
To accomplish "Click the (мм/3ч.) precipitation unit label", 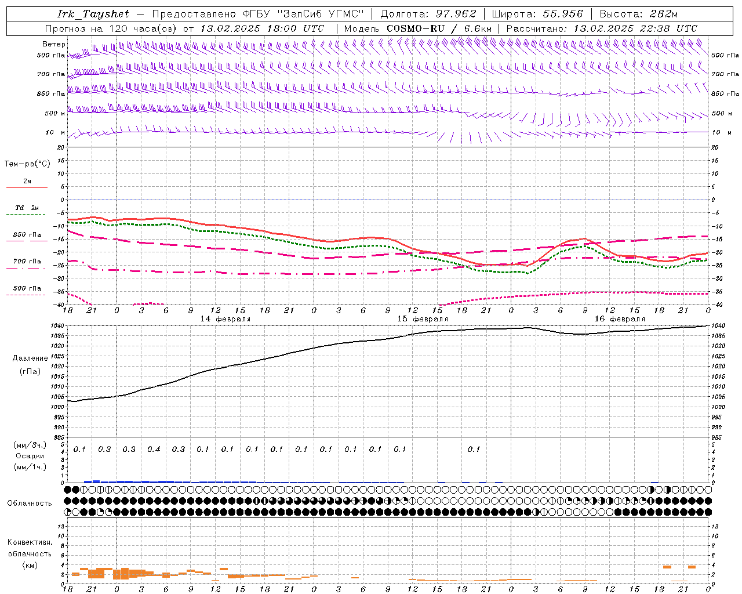I will tap(30, 445).
